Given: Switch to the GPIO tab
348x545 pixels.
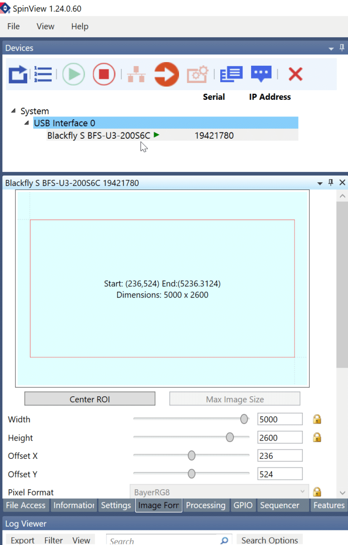Looking at the screenshot, I should point(243,505).
